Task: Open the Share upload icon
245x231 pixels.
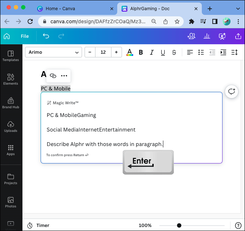Action: [x=238, y=36]
